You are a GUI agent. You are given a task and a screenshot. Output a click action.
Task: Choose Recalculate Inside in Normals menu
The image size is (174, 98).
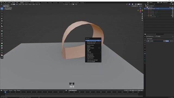pos(93,43)
